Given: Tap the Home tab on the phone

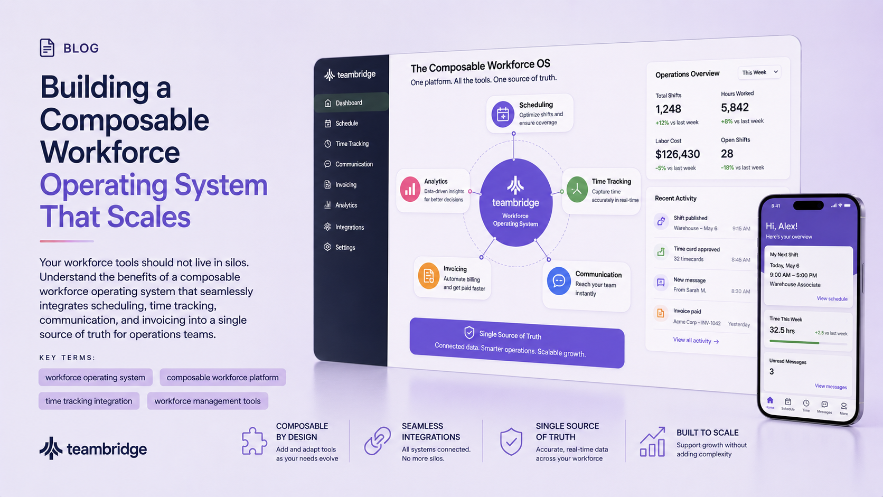Looking at the screenshot, I should click(770, 402).
